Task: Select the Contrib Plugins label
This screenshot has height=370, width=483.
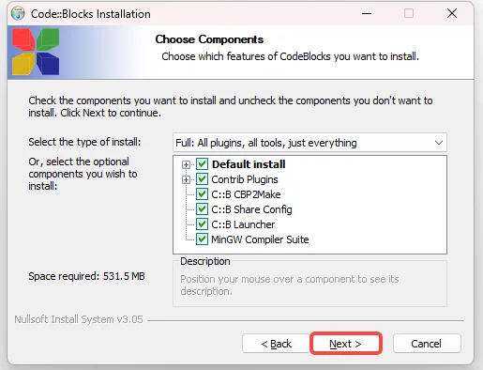Action: [245, 179]
